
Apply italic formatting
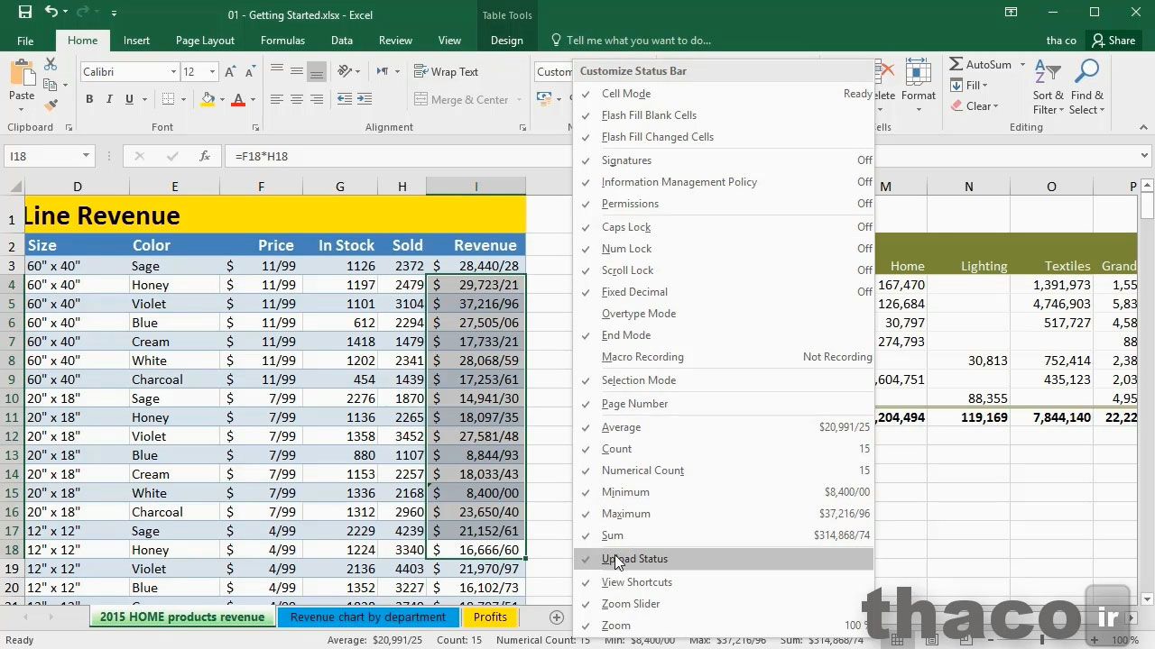point(109,99)
